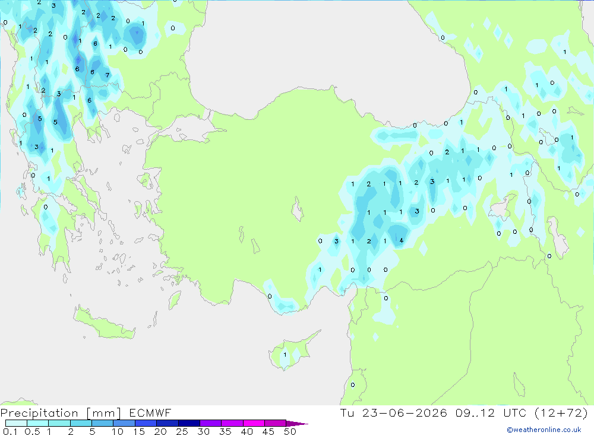Select the 5–10 mm legend color swatch

click(x=103, y=423)
